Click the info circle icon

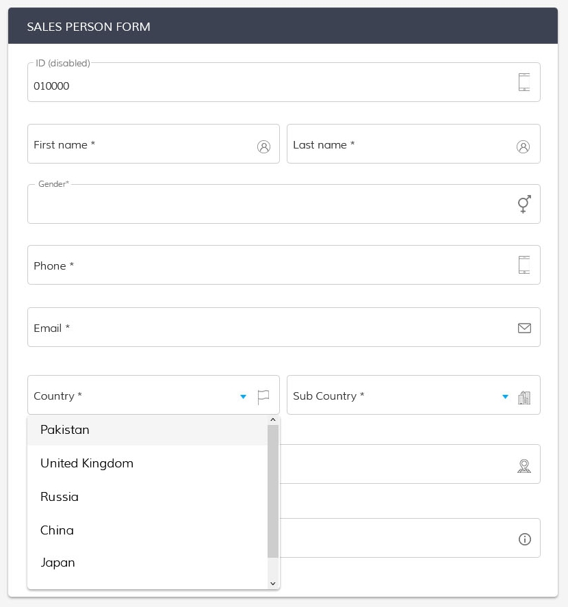point(525,539)
